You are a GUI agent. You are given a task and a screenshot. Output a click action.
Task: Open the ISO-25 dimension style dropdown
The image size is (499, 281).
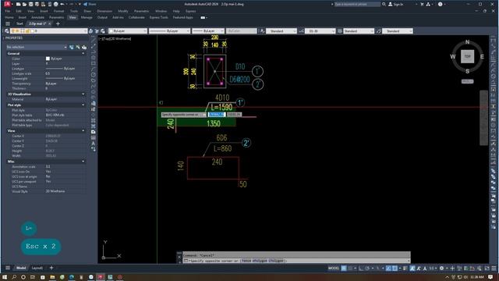click(320, 31)
